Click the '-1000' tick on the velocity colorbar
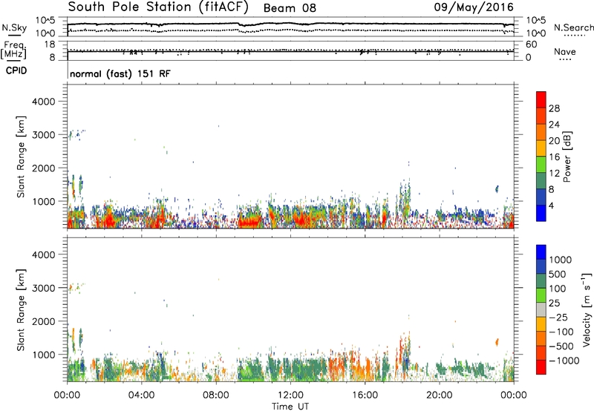Viewport: 594px width, 411px height. tap(564, 361)
